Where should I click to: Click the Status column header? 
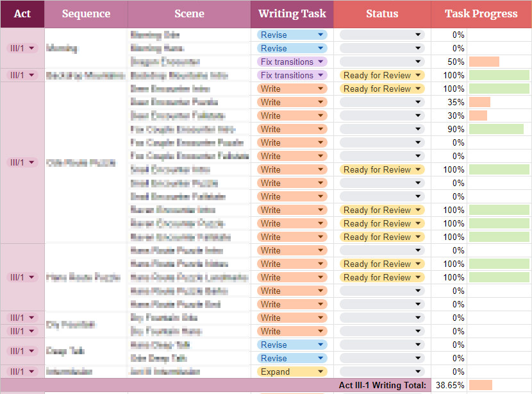(x=382, y=13)
